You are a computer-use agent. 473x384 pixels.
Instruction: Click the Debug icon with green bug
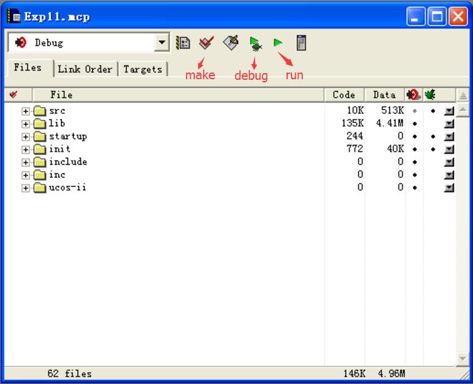pos(255,44)
